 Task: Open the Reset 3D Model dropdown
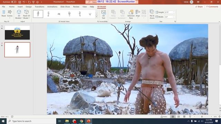pyautogui.click(x=27, y=14)
